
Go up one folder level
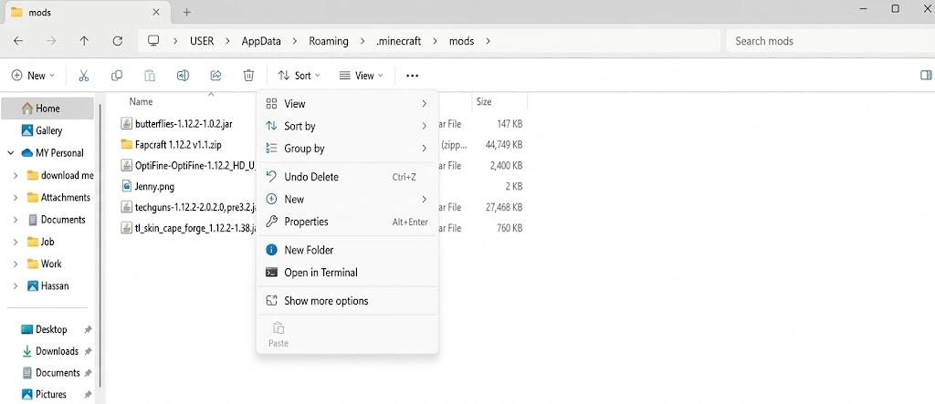(84, 41)
